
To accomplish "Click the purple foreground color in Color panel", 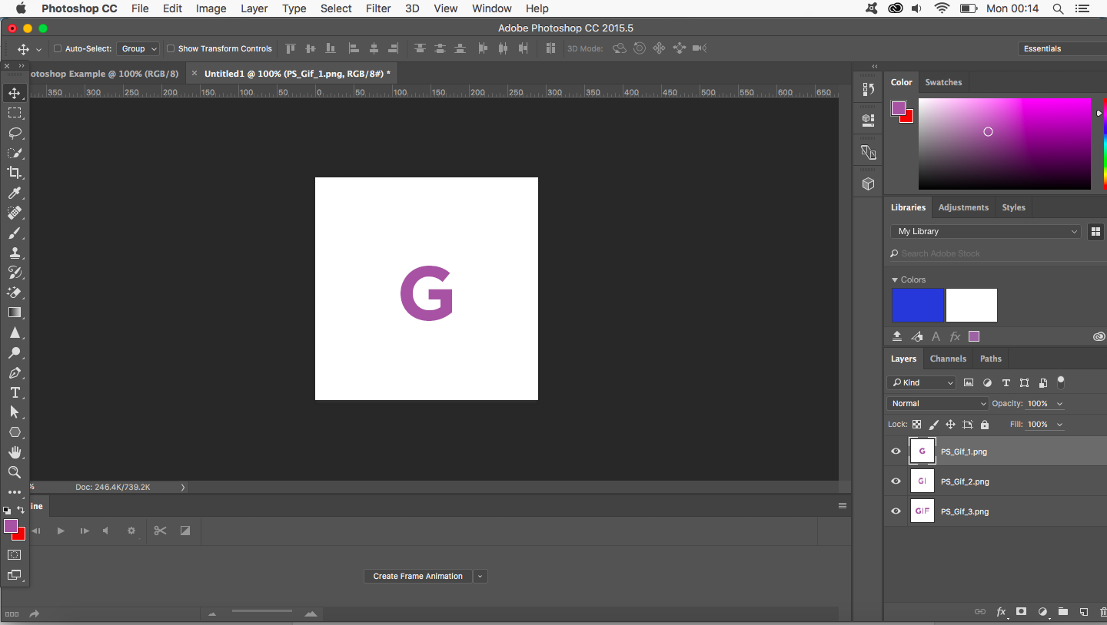I will (x=899, y=108).
